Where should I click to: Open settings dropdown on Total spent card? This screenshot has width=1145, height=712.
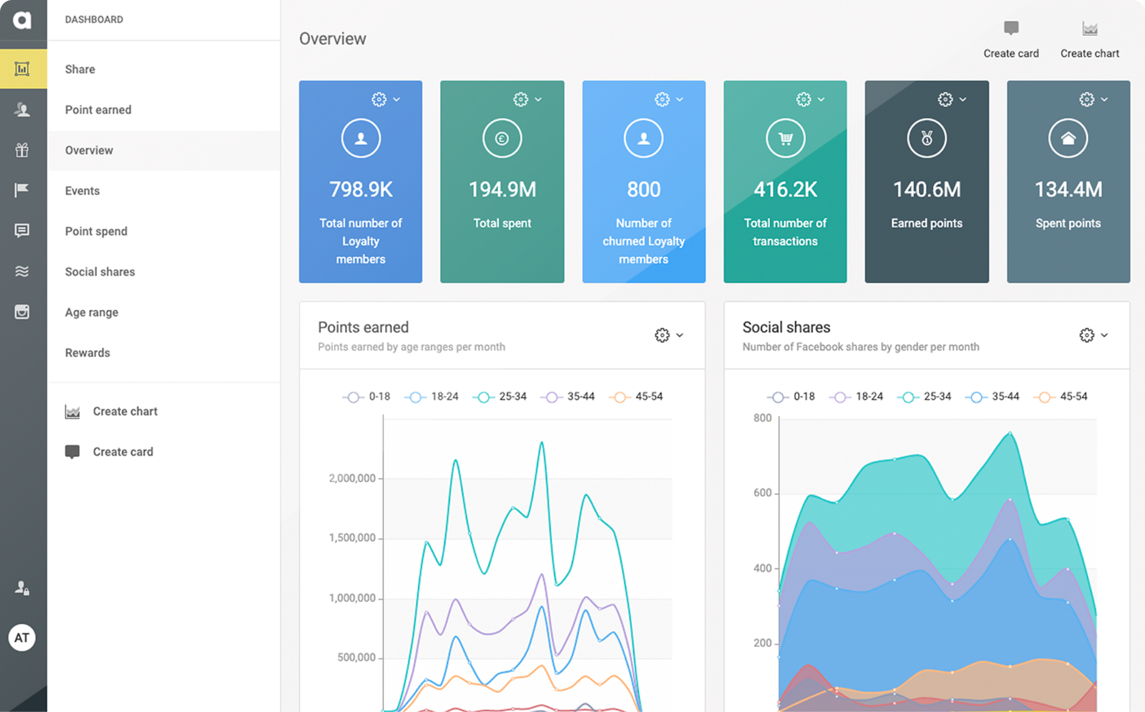pyautogui.click(x=527, y=100)
